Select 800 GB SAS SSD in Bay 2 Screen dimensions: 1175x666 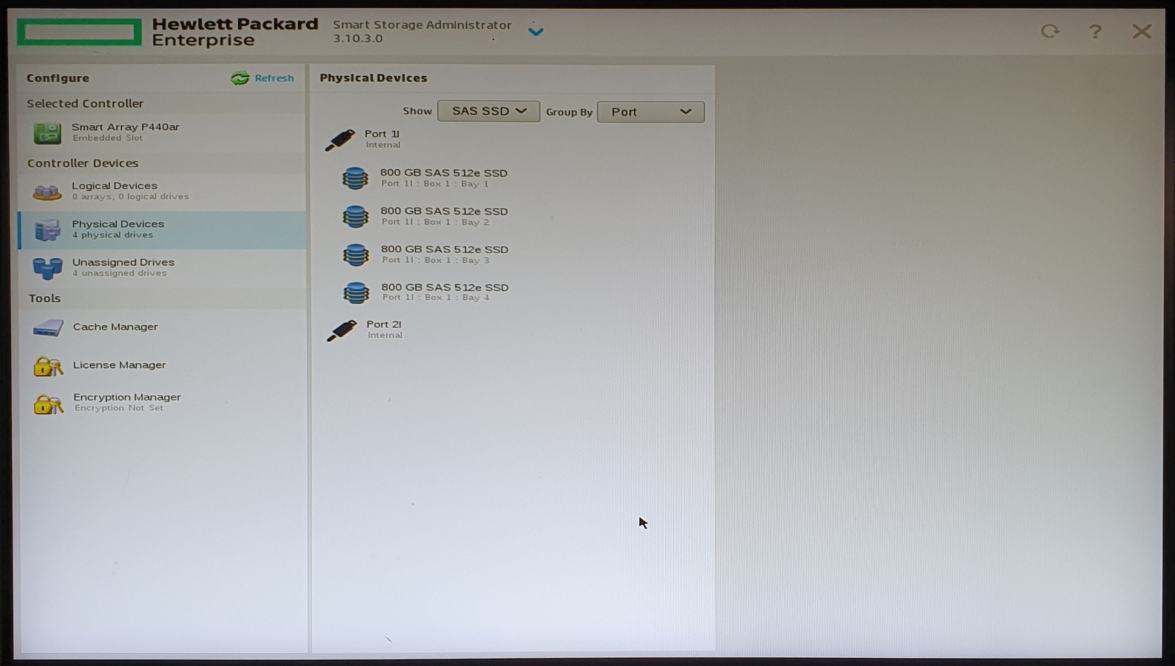[x=444, y=216]
